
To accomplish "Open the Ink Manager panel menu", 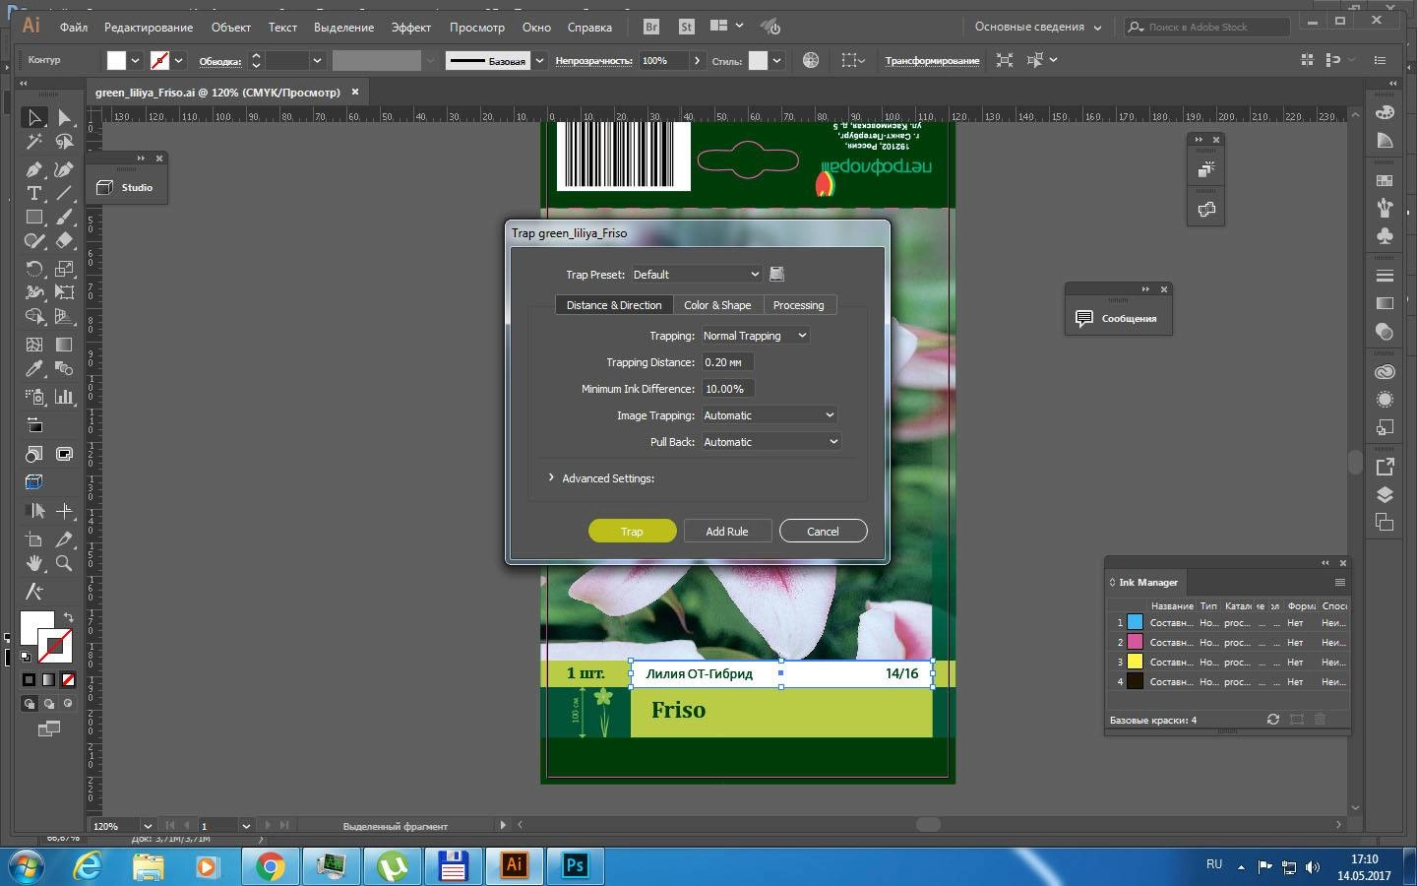I will (1339, 582).
